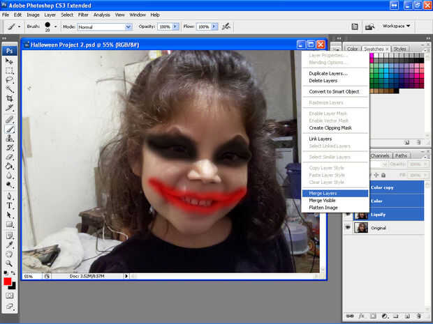Select the Original layer row
This screenshot has height=324, width=433.
pos(384,228)
